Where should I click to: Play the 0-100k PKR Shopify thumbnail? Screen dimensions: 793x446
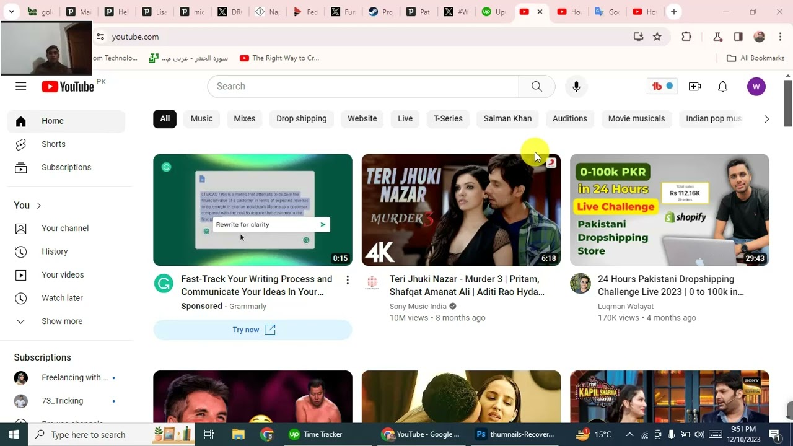(670, 210)
